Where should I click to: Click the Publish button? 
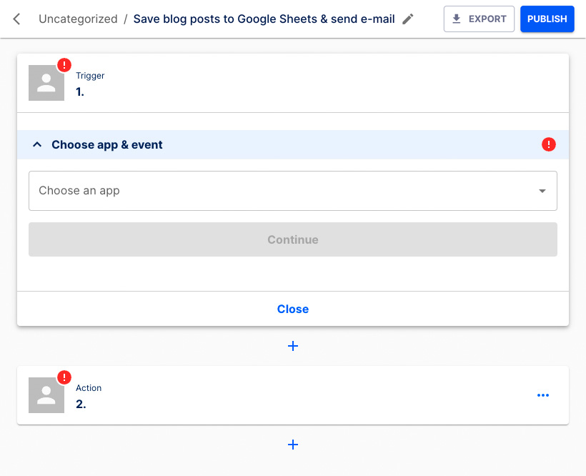click(547, 19)
